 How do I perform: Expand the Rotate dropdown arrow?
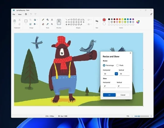point(37,20)
